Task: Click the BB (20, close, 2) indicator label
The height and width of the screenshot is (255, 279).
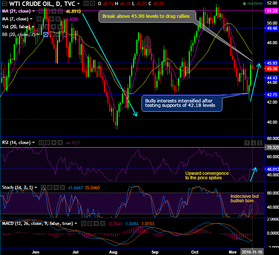Action: 17,35
